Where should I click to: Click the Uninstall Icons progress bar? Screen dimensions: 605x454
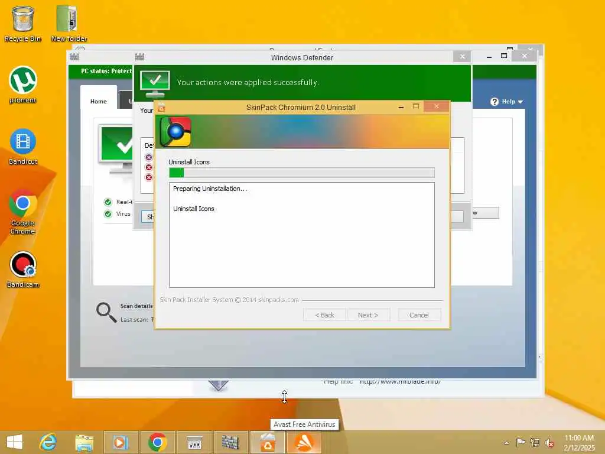point(302,173)
